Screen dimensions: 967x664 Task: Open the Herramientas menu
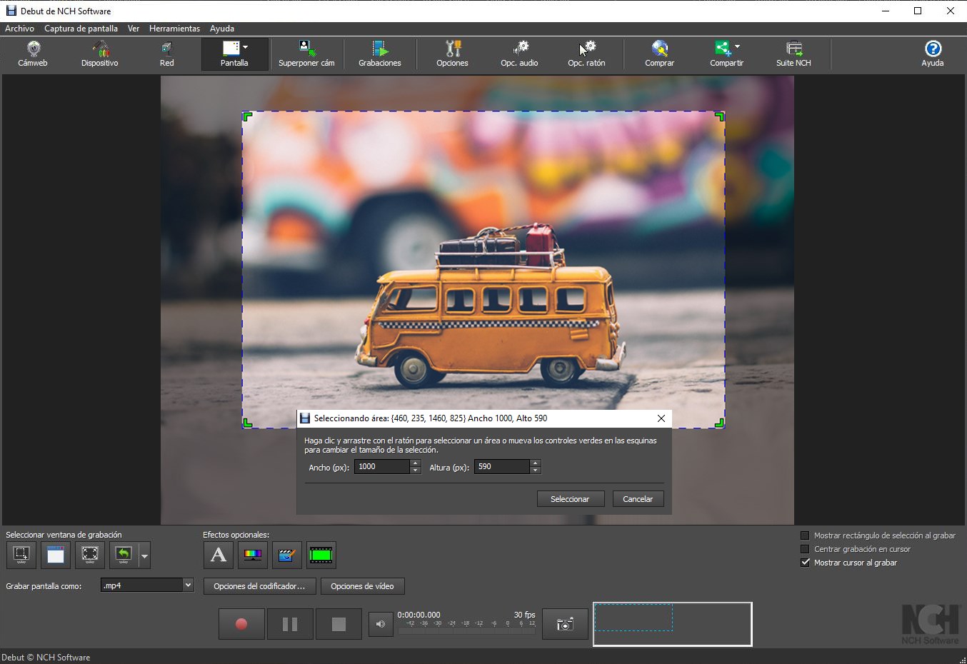point(174,29)
